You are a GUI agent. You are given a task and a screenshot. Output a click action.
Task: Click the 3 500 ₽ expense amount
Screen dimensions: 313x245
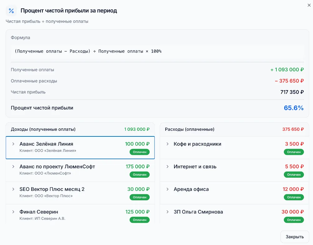(294, 144)
